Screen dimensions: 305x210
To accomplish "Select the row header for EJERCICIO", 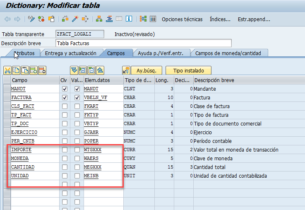I will coord(7,133).
